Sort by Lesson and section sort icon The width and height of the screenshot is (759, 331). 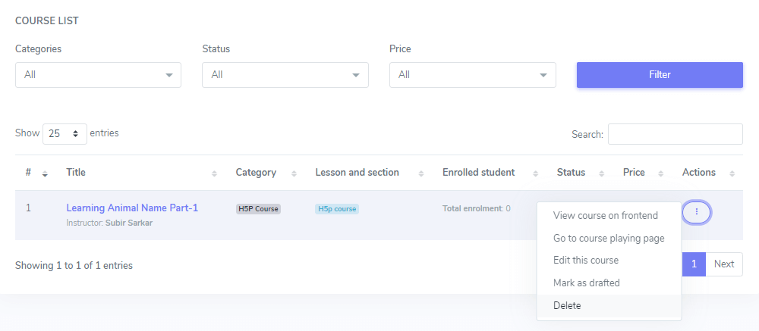tap(420, 173)
